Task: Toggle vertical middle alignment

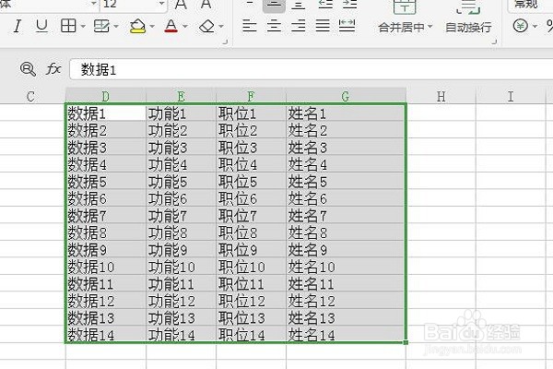Action: tap(274, 5)
